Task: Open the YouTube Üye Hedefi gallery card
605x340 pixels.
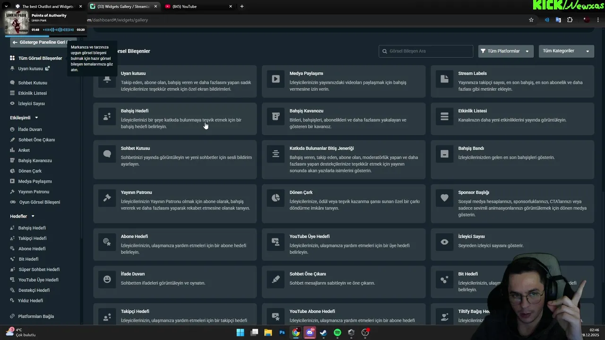Action: click(x=344, y=244)
